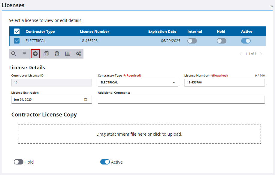Sort by Expiration Date column header
This screenshot has width=275, height=175.
click(x=162, y=32)
